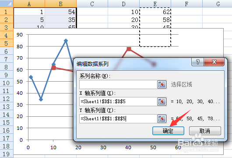
Task: Click cell A1 containing 1
Action: click(x=29, y=11)
